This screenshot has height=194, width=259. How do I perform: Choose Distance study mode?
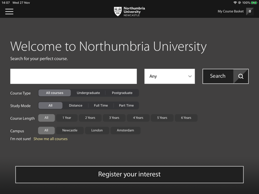(x=76, y=105)
